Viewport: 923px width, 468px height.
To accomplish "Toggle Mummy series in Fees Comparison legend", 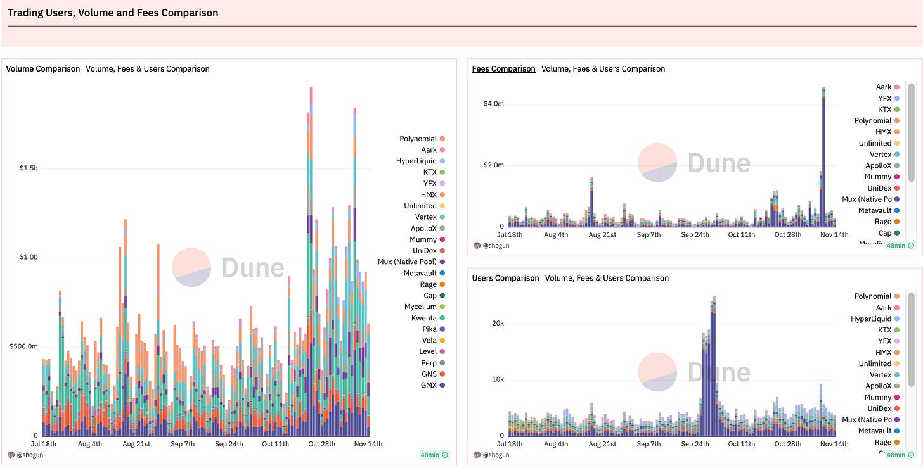I will pyautogui.click(x=882, y=177).
